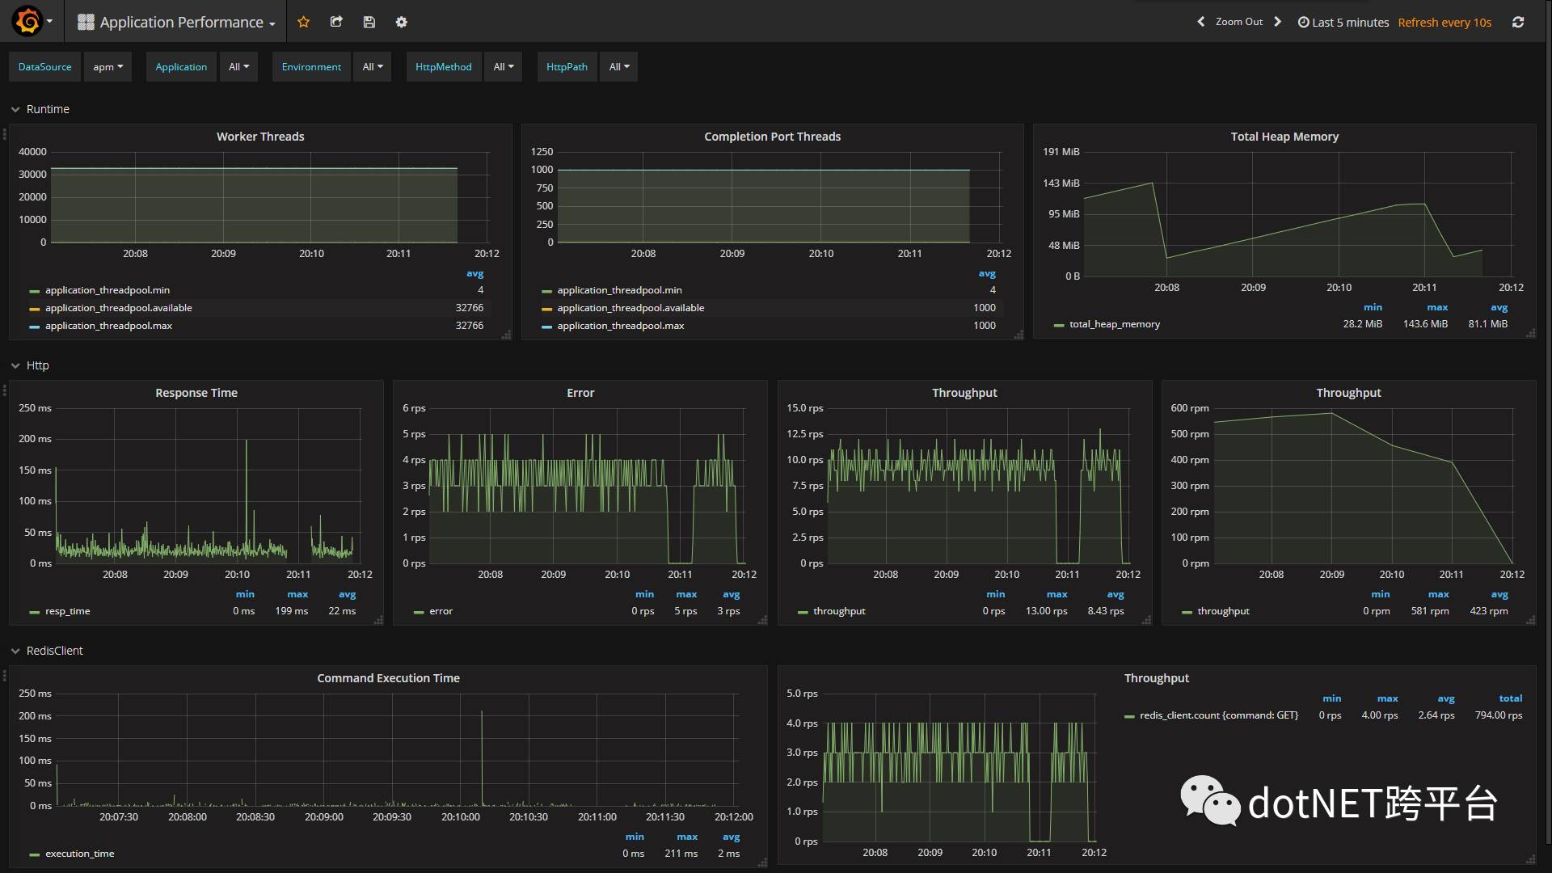Image resolution: width=1552 pixels, height=873 pixels.
Task: Shift time range back with left arrow
Action: pos(1200,22)
